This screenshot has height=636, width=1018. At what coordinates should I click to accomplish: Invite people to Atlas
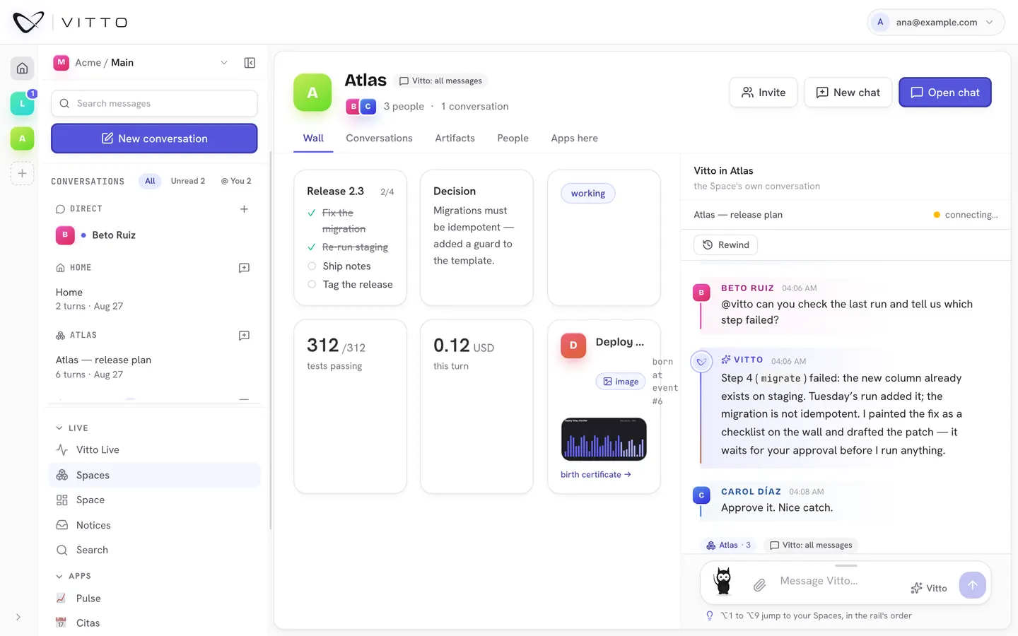[763, 93]
